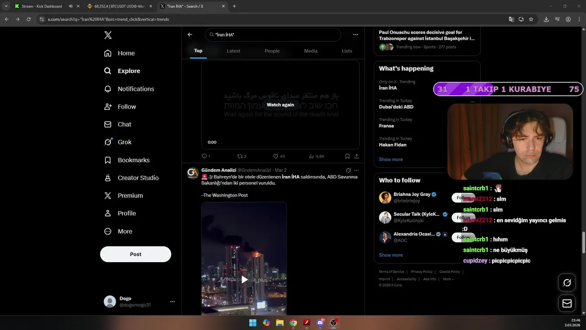Open the floating Grok button
The width and height of the screenshot is (586, 330).
pyautogui.click(x=567, y=283)
